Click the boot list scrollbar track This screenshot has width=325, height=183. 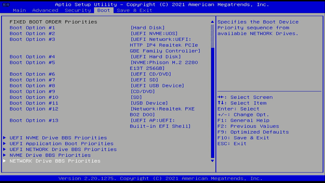[212, 103]
